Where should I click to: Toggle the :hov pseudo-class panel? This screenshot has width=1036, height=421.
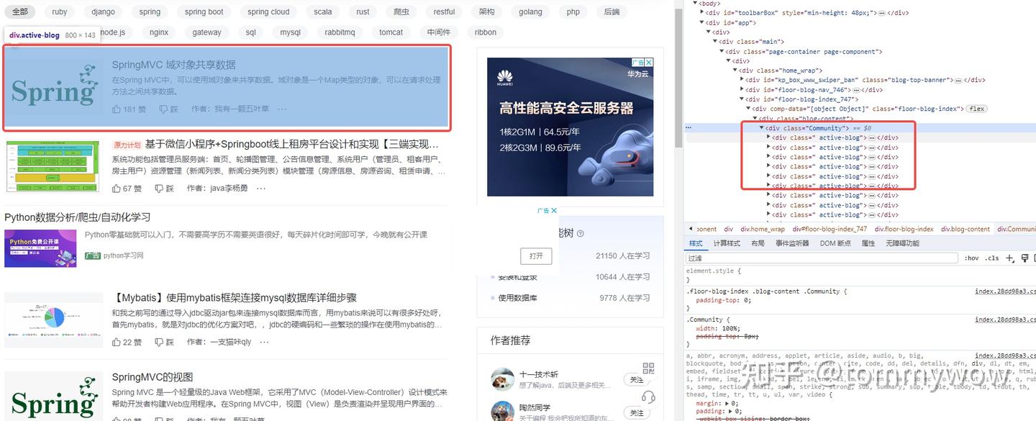972,257
